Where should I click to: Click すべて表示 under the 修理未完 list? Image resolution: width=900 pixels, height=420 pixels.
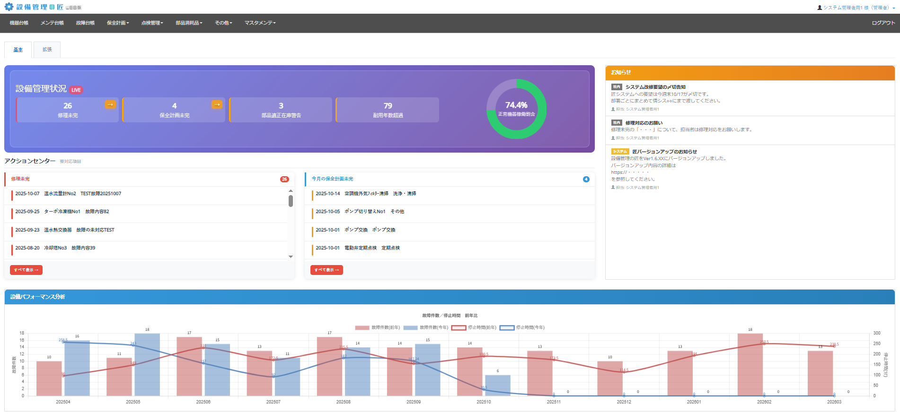coord(26,270)
